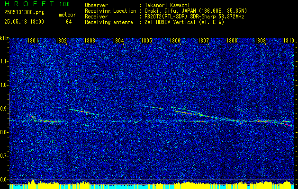Click the 1304 time marker

(118, 40)
